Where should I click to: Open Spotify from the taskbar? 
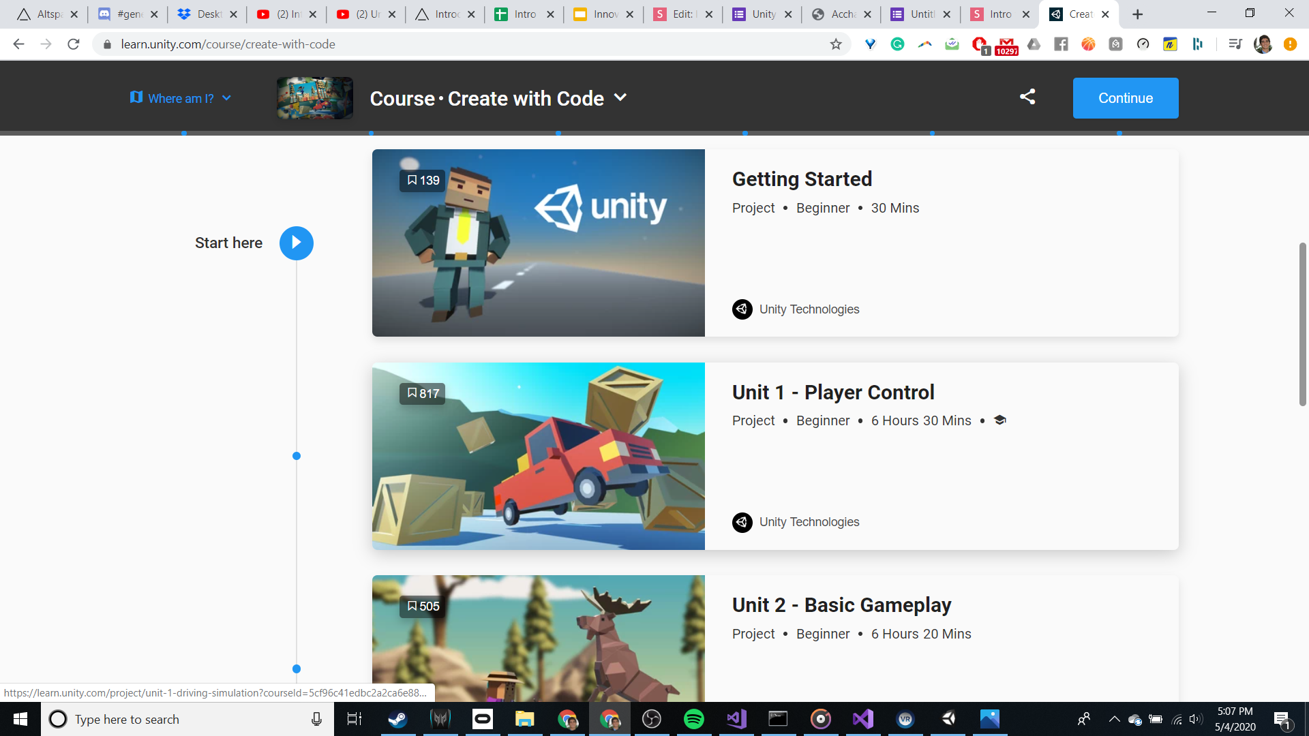pos(693,719)
